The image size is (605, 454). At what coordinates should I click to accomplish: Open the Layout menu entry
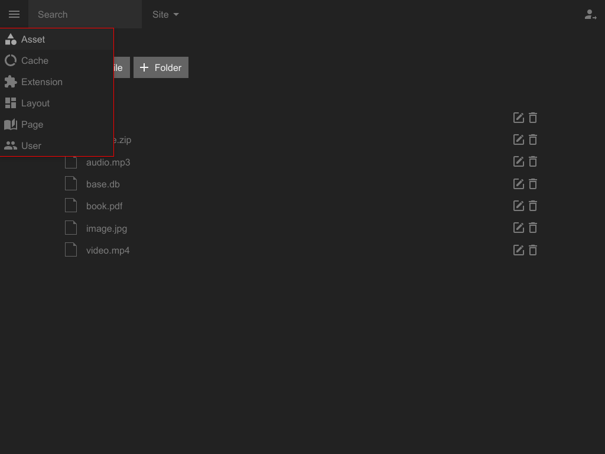(35, 103)
